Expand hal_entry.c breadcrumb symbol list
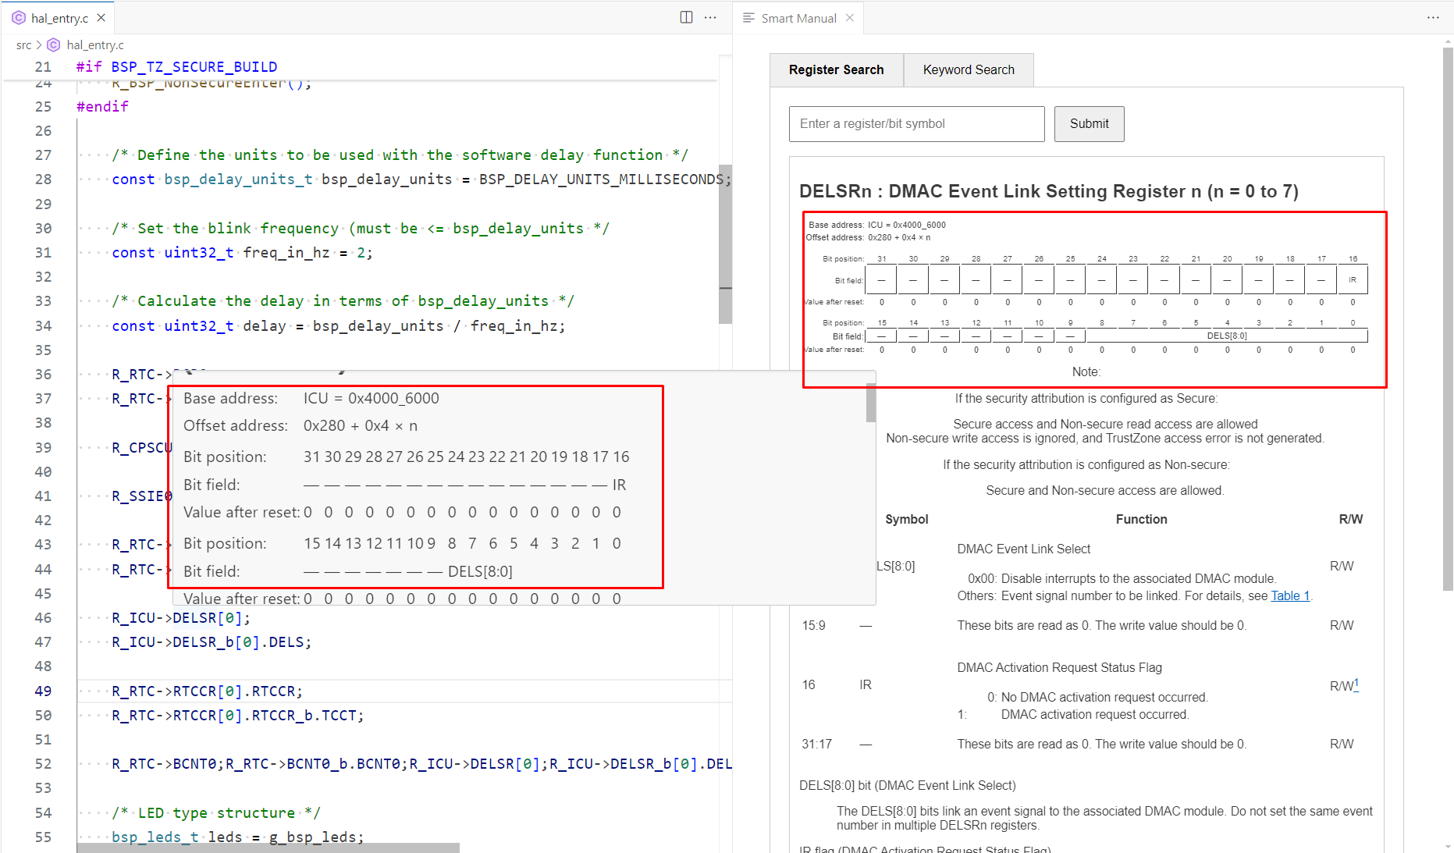This screenshot has height=853, width=1454. tap(94, 45)
